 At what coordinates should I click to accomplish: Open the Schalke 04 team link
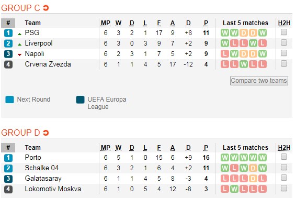click(42, 168)
